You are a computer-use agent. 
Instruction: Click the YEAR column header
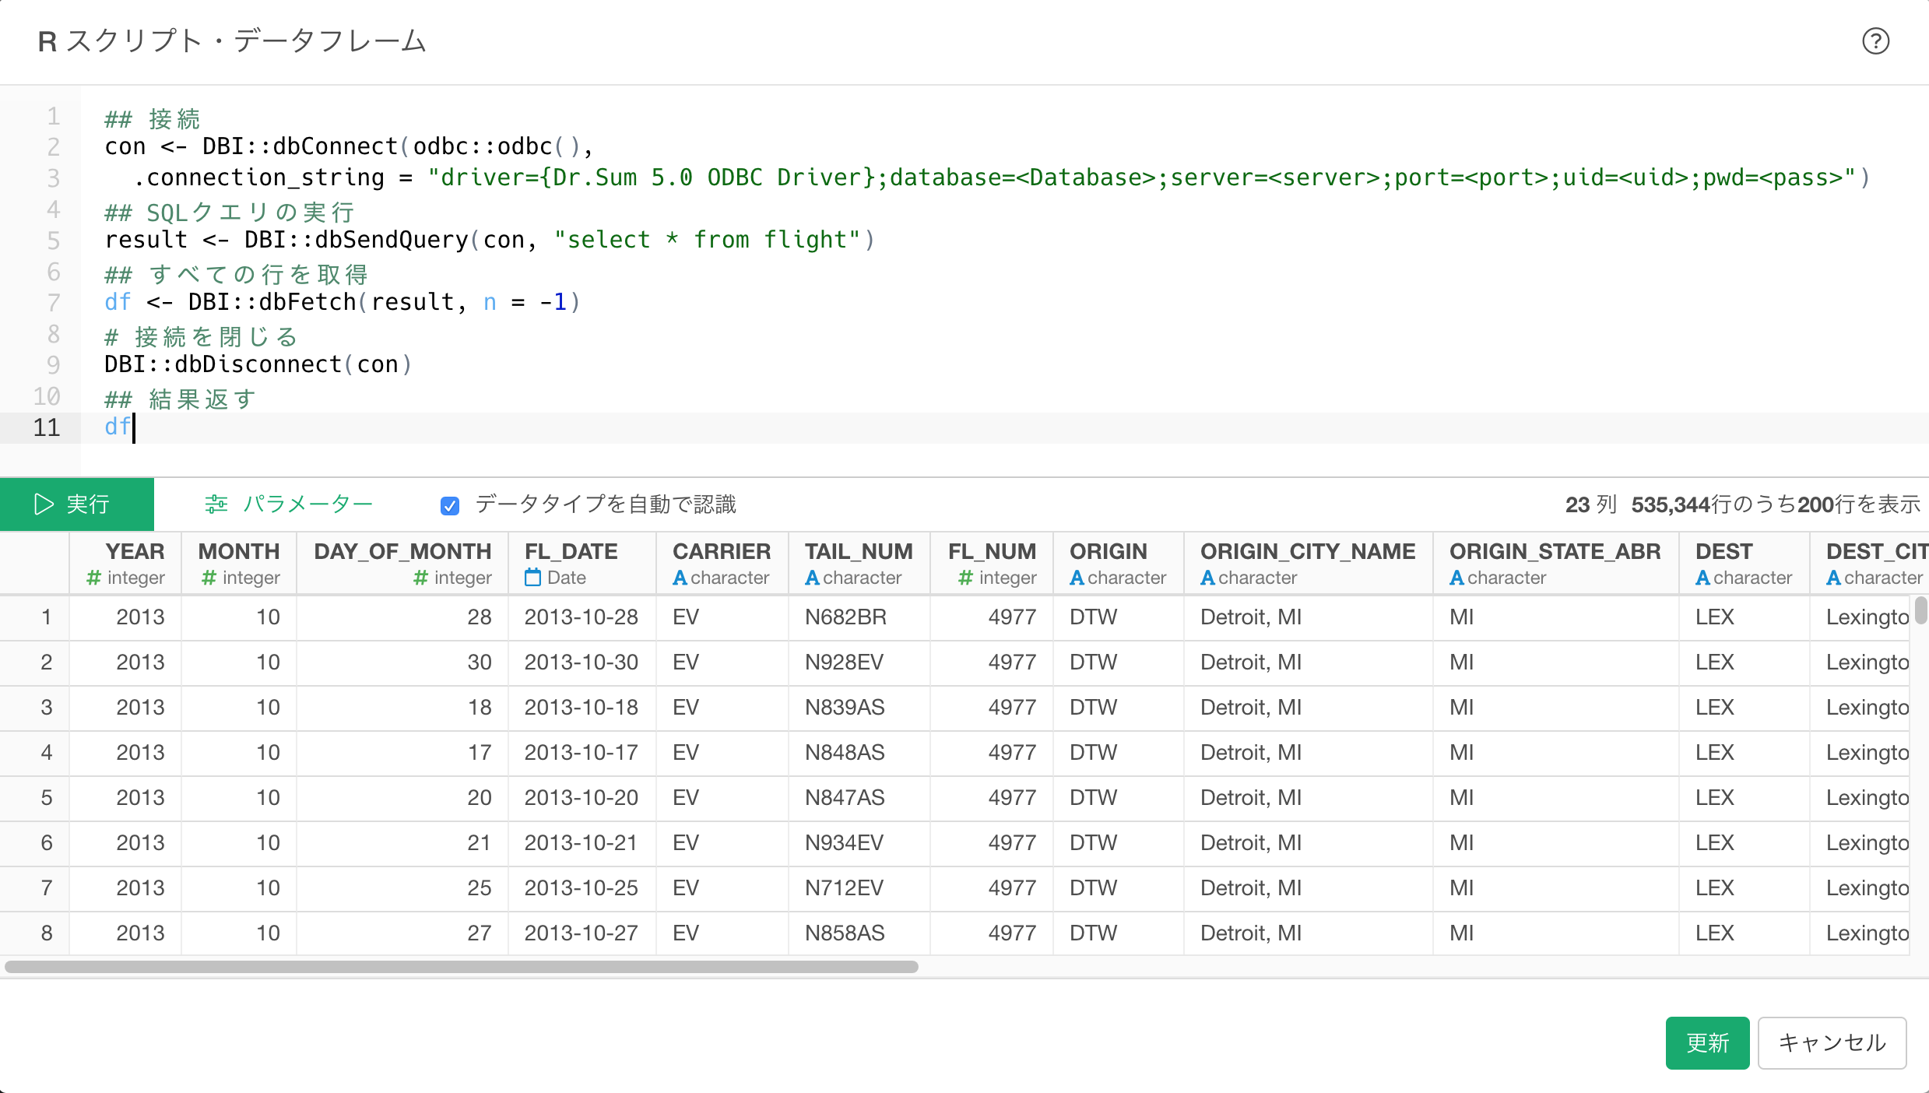point(125,564)
